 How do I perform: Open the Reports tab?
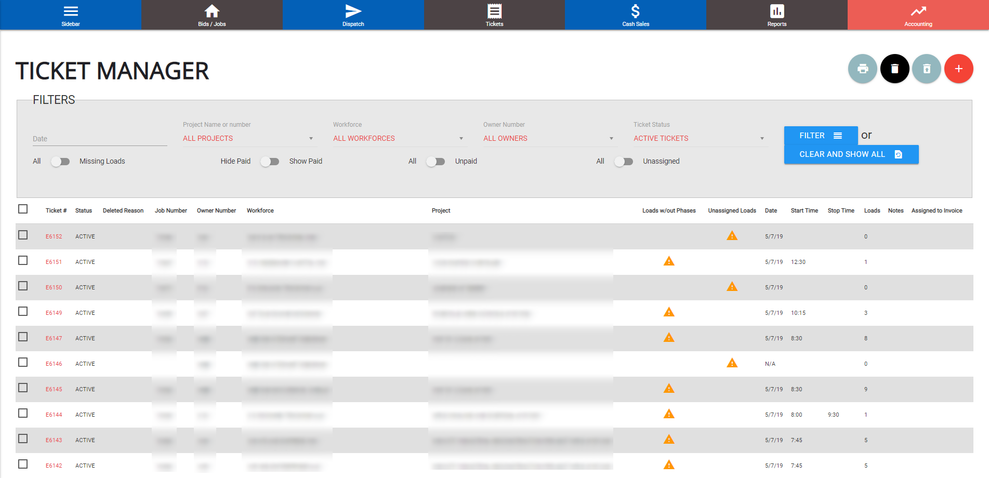(x=776, y=15)
